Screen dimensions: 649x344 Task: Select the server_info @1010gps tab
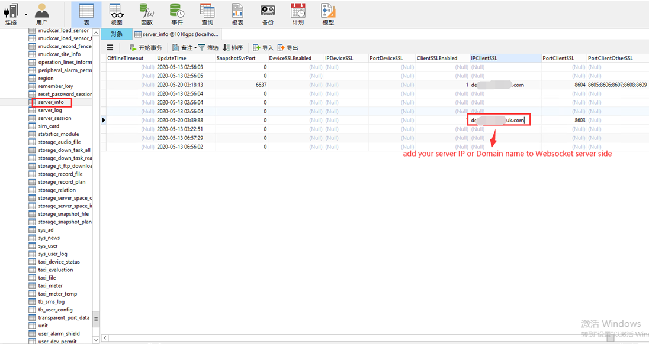[x=176, y=34]
